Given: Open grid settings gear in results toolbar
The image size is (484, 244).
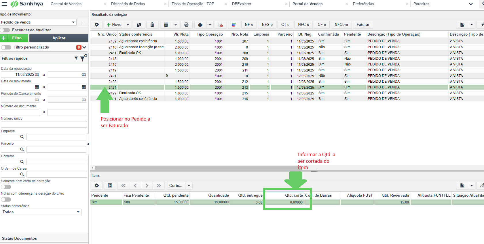Looking at the screenshot, I should coord(97,25).
